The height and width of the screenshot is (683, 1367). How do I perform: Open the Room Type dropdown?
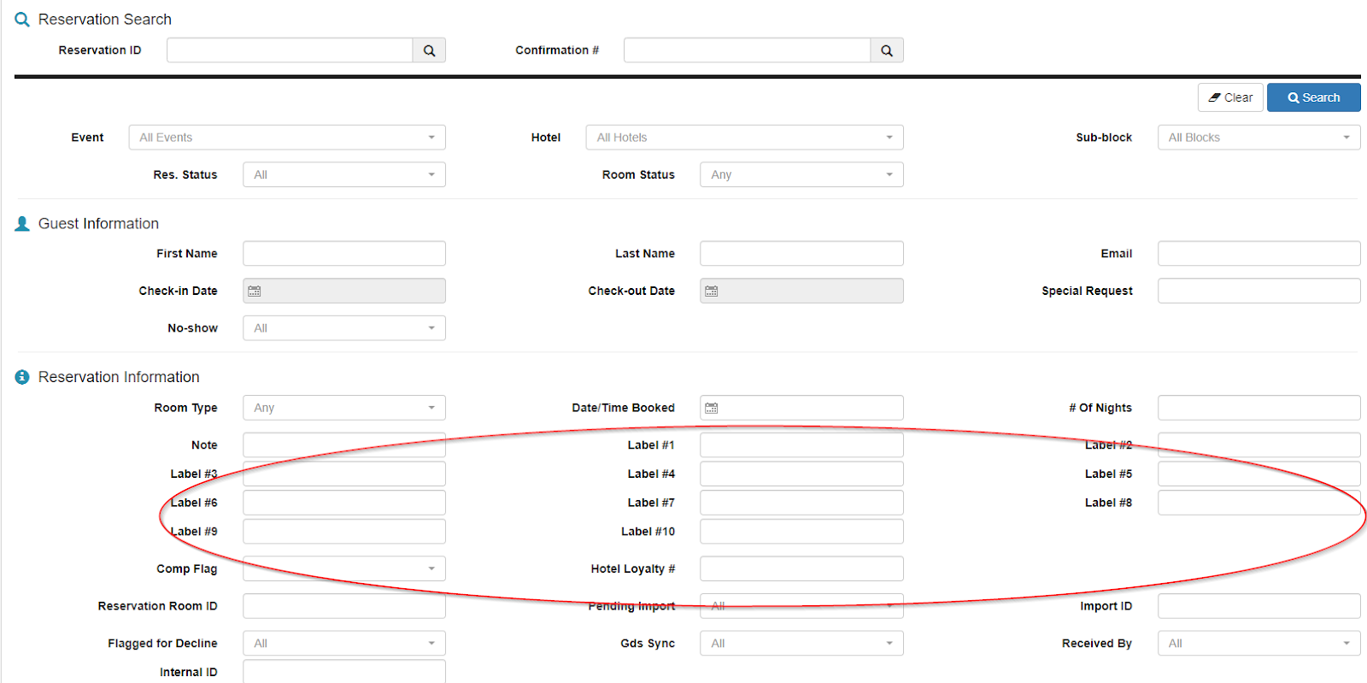pos(344,408)
